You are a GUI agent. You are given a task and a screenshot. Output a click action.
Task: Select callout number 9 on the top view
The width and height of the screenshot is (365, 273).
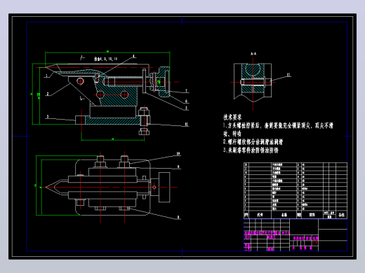178,167
